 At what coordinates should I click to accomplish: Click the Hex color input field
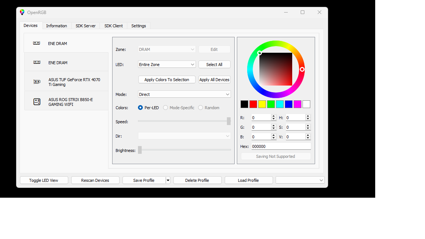(281, 146)
